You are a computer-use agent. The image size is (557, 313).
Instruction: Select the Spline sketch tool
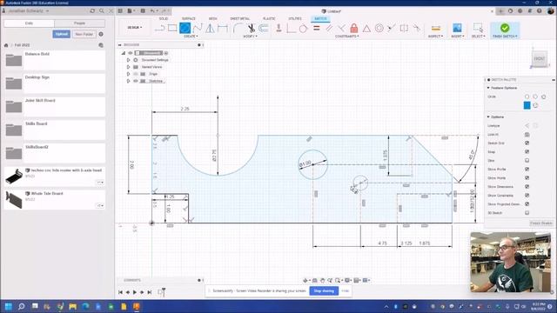198,28
